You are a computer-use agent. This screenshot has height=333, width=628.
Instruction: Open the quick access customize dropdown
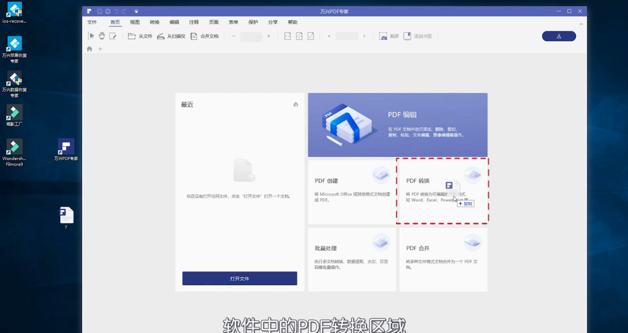pyautogui.click(x=136, y=11)
